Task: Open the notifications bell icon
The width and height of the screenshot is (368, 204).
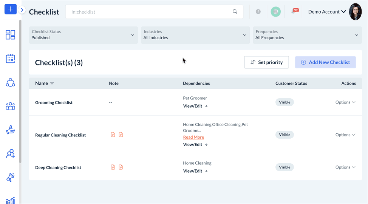Action: pos(294,12)
